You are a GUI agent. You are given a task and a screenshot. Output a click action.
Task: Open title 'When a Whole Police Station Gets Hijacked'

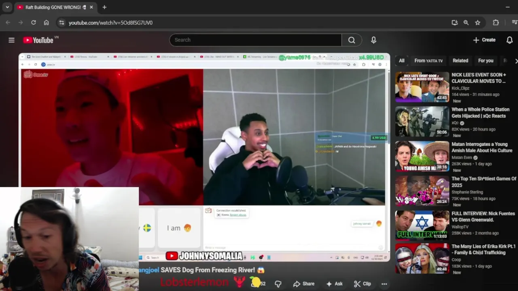click(480, 113)
